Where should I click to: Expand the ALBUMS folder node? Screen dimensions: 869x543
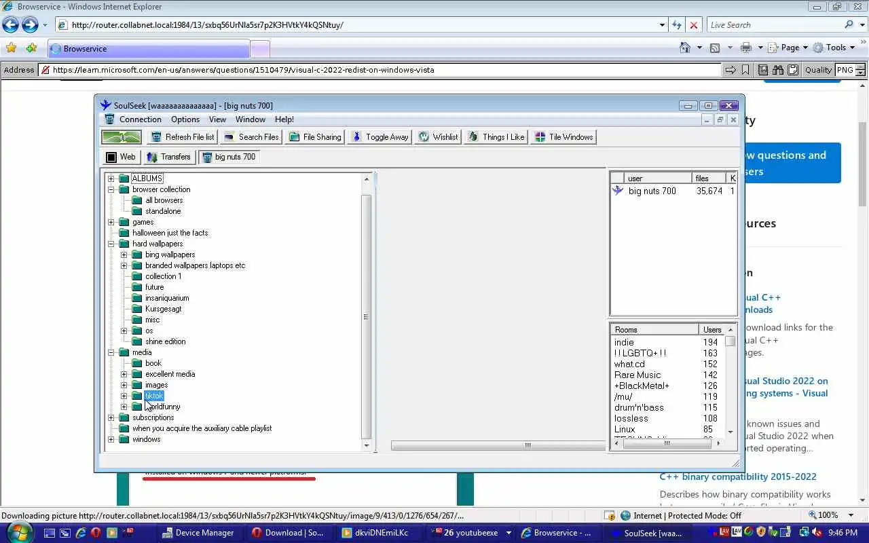pos(111,179)
